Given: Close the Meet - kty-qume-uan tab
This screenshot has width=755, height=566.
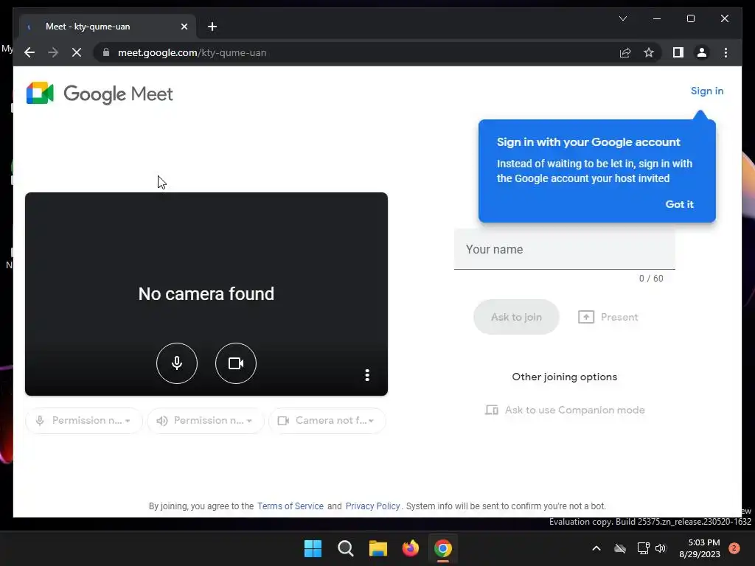Looking at the screenshot, I should [184, 27].
